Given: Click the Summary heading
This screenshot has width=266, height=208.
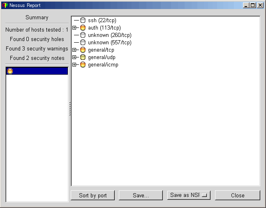Looking at the screenshot, I should tap(37, 17).
